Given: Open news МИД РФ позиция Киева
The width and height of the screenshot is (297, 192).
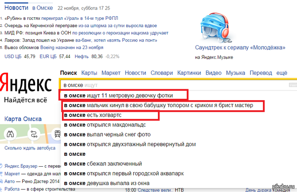Looking at the screenshot, I should click(x=86, y=33).
